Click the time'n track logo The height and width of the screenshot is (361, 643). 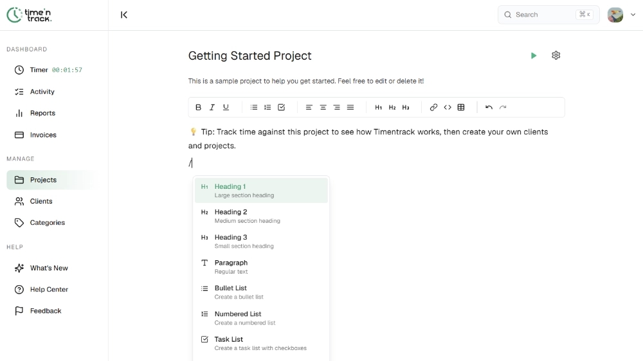(x=29, y=15)
